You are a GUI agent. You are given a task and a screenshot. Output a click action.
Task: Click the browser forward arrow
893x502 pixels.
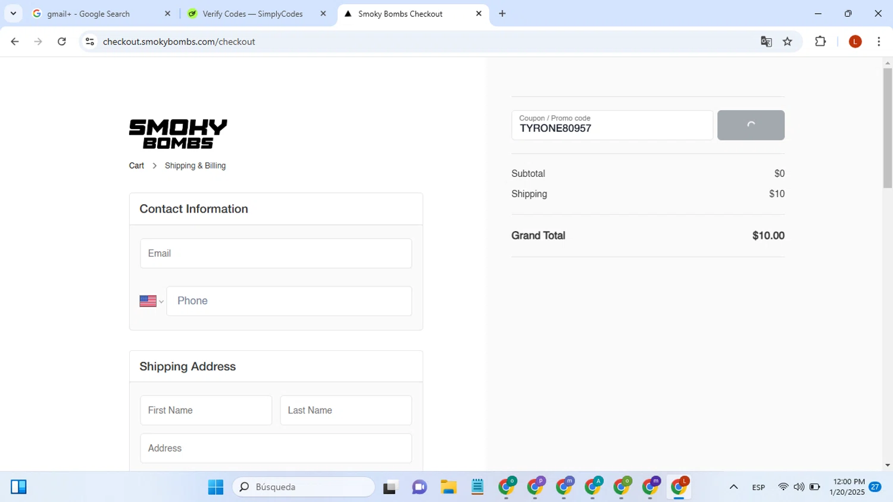38,42
